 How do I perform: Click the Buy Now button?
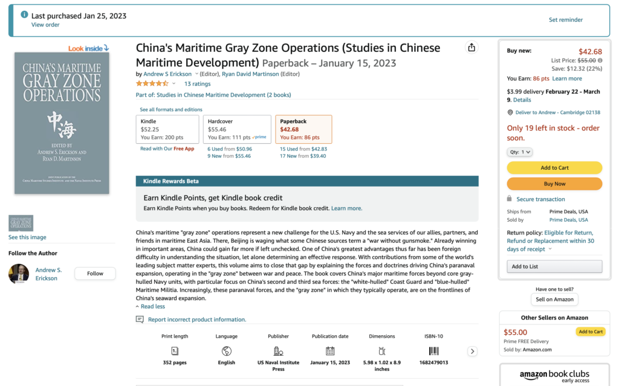click(x=554, y=183)
